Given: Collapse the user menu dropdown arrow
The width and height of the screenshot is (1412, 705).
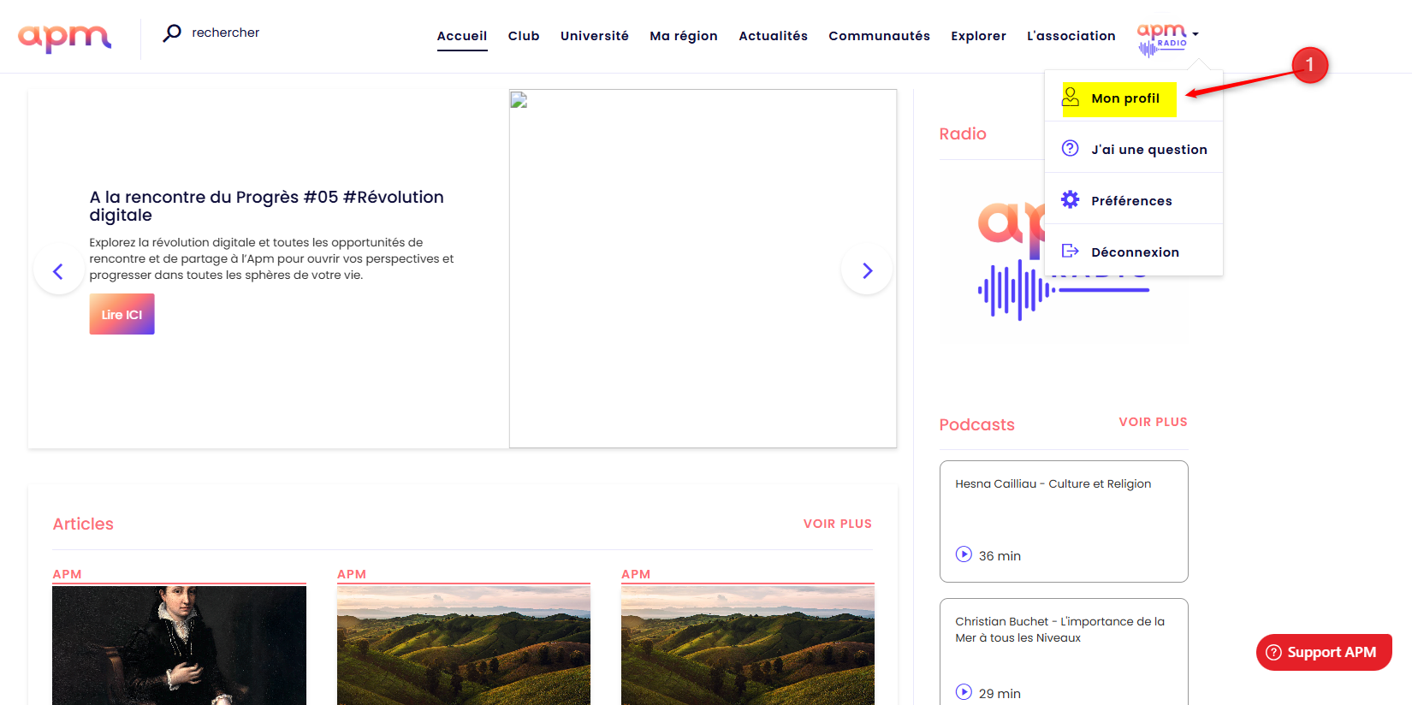Looking at the screenshot, I should (1195, 34).
